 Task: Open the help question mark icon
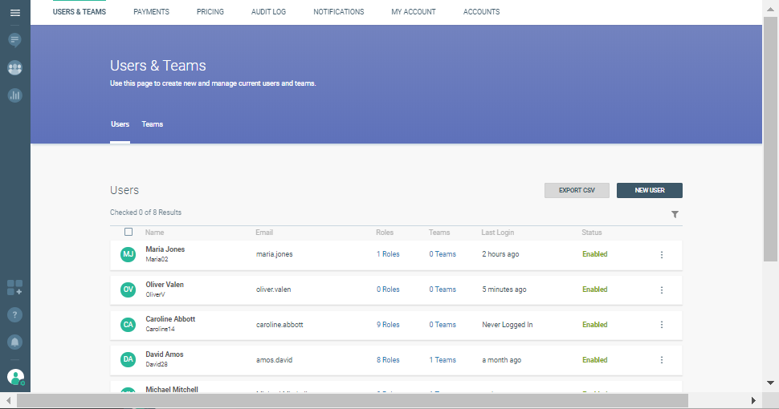(x=14, y=314)
